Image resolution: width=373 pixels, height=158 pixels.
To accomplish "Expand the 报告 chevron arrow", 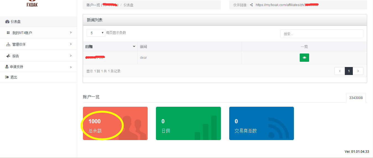I will 71,56.
